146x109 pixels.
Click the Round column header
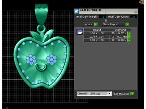96,30
